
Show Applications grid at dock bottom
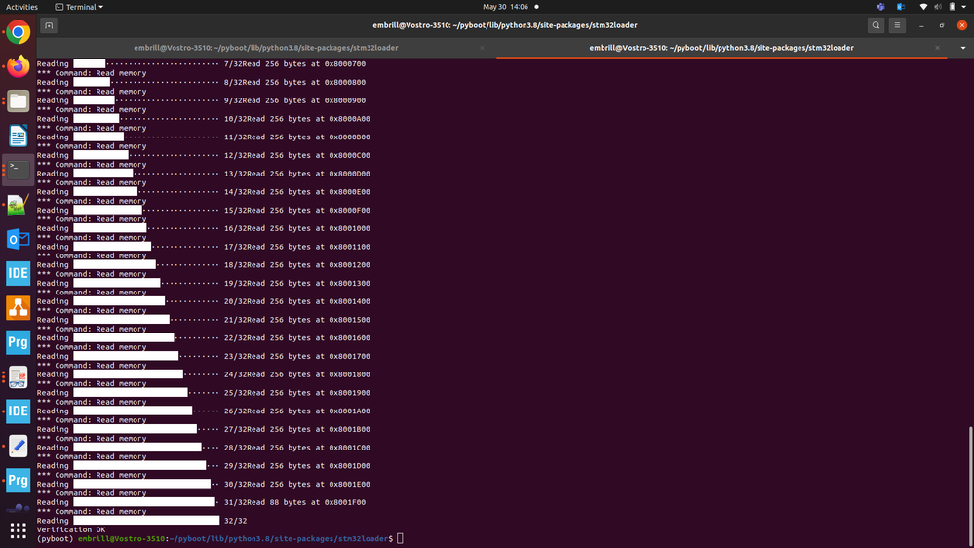[x=18, y=530]
